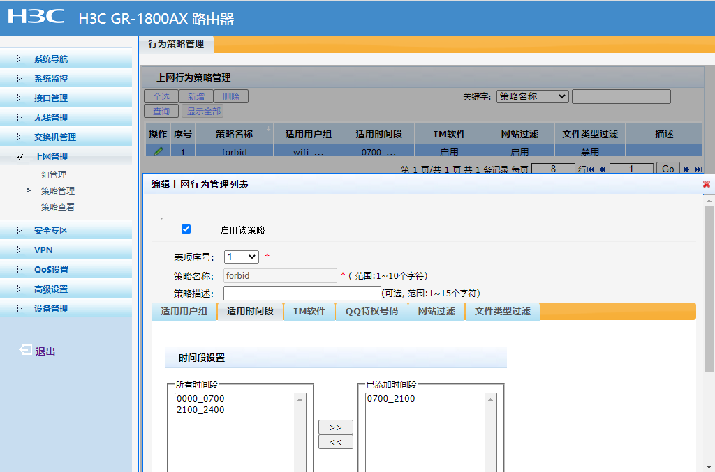Image resolution: width=715 pixels, height=472 pixels.
Task: Click the exit icon beside 退出
Action: 25,350
